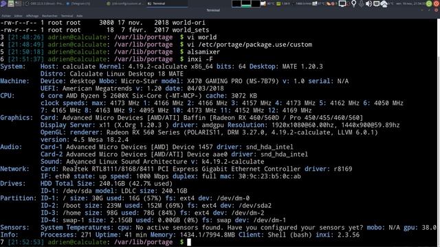Open the Editer menu
This screenshot has width=440, height=247.
click(19, 16)
